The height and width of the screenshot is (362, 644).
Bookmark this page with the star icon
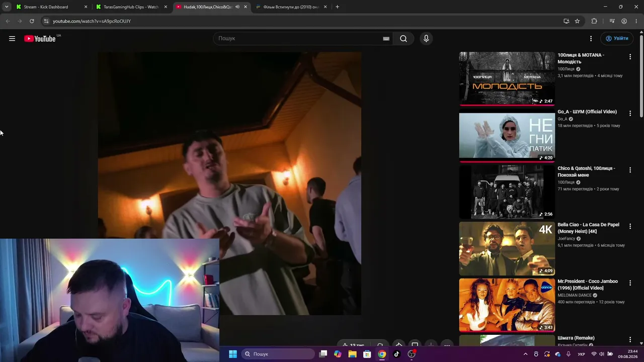click(577, 21)
